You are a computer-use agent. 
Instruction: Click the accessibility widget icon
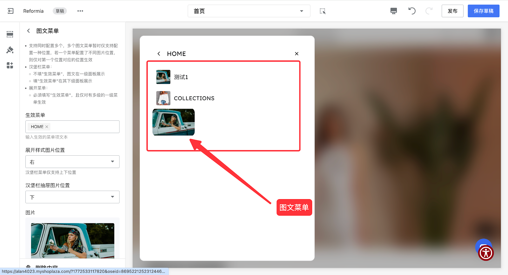pos(486,253)
